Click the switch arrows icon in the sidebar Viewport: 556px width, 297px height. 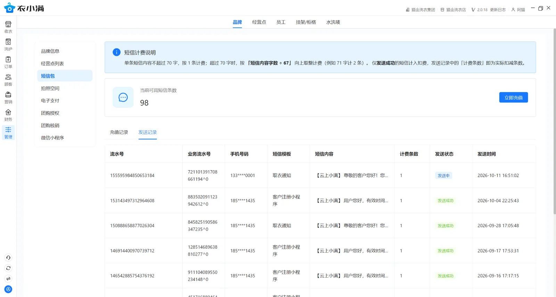(x=8, y=279)
